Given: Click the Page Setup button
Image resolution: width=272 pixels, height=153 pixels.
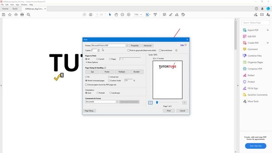Looking at the screenshot, I should click(90, 110).
